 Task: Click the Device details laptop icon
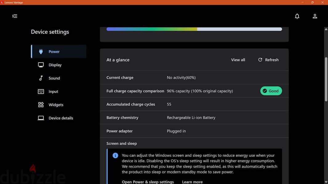[x=41, y=118]
